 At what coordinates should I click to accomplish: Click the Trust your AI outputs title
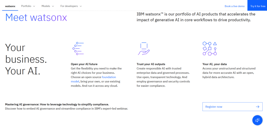(151, 64)
